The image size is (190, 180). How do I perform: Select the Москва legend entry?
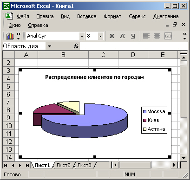(154, 111)
